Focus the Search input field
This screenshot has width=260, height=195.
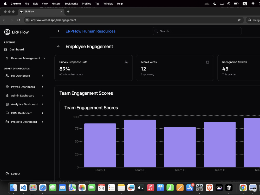click(197, 31)
